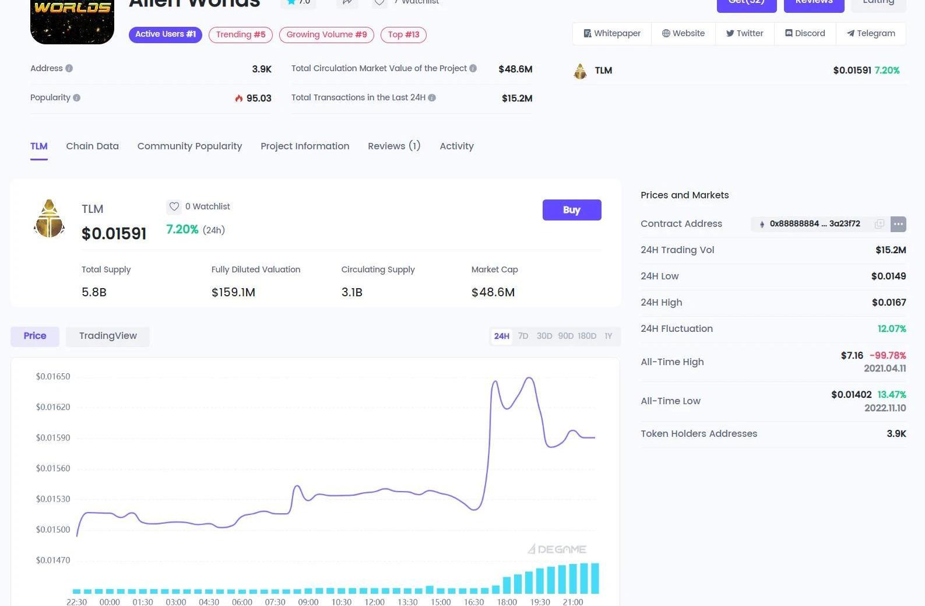Click the Circulating Supply value 3.1B

click(352, 292)
